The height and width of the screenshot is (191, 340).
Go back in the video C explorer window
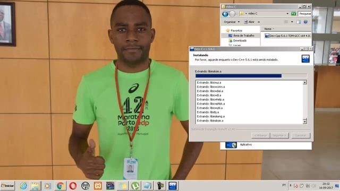point(225,14)
